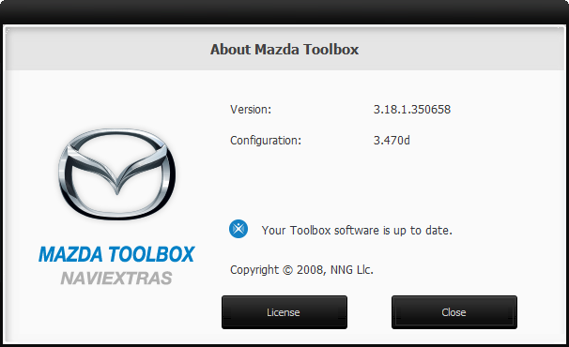Click the software is up to date message

(x=357, y=231)
